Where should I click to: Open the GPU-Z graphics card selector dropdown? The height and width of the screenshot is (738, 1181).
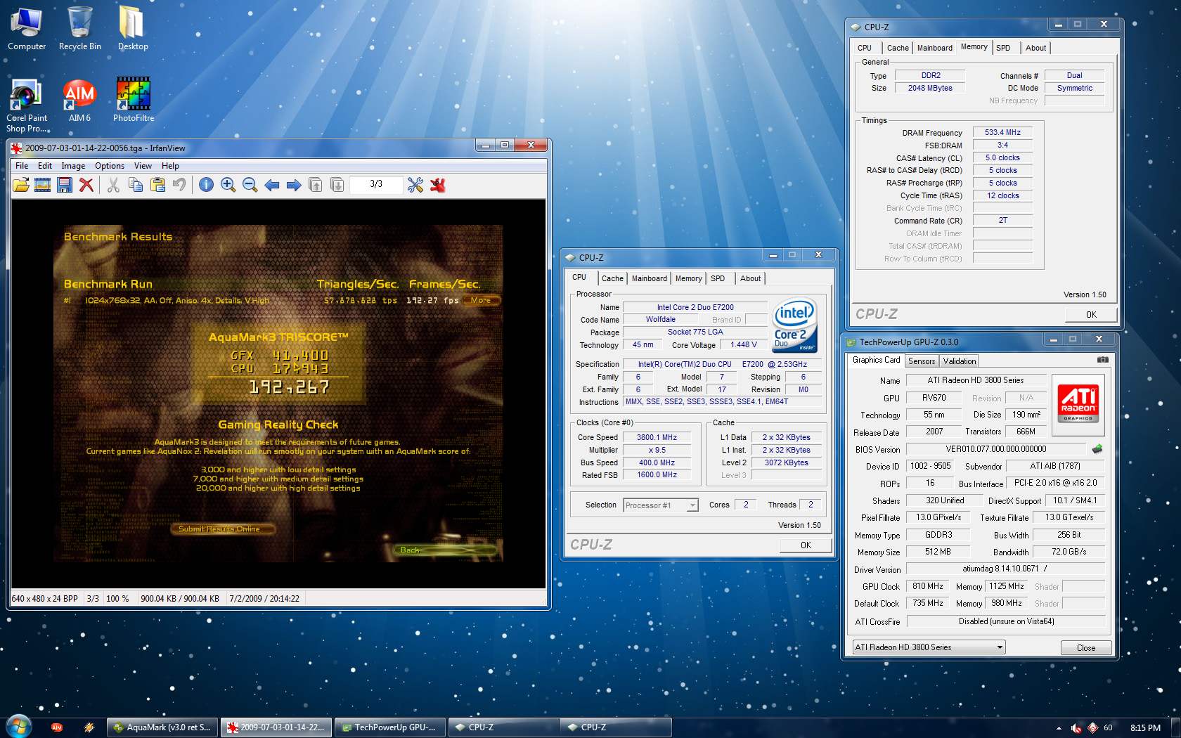(x=929, y=647)
